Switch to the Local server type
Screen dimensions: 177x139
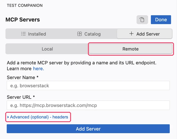coord(47,49)
